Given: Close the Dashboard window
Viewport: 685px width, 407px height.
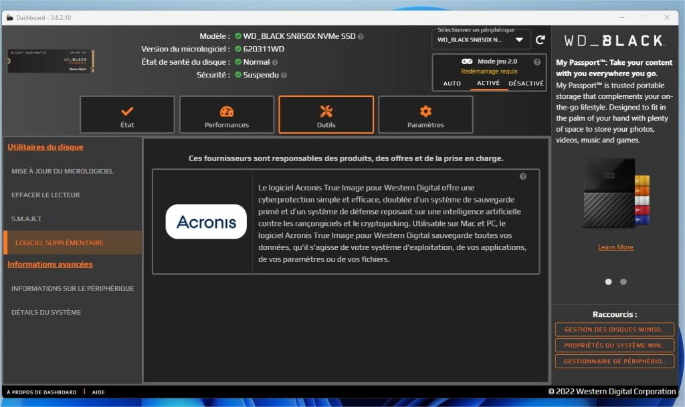Looking at the screenshot, I should click(x=667, y=17).
